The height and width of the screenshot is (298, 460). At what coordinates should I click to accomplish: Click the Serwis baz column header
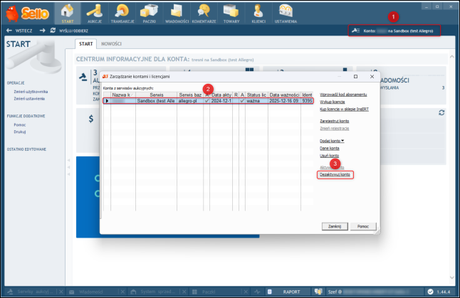[x=190, y=95]
